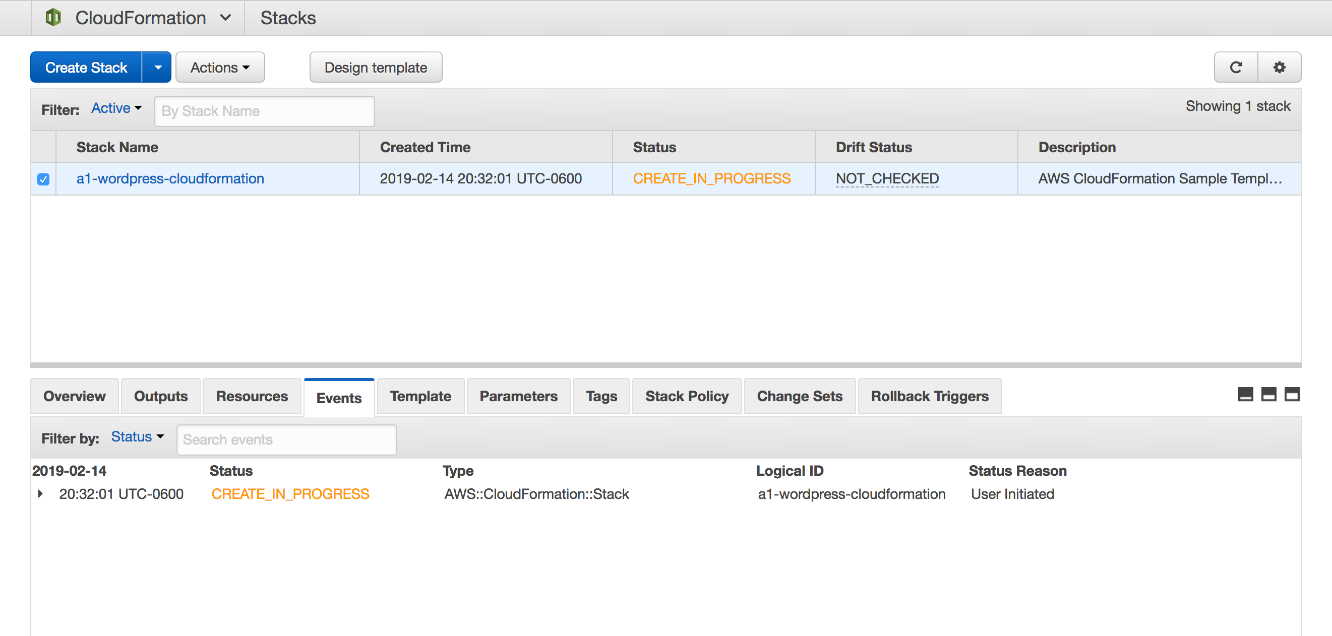Viewport: 1332px width, 636px height.
Task: Click the refresh stacks icon
Action: coord(1235,67)
